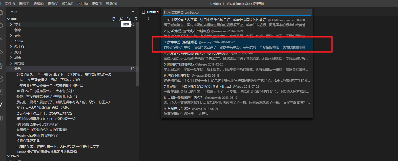
Task: Open the 文件(F) menu
Action: pos(10,4)
